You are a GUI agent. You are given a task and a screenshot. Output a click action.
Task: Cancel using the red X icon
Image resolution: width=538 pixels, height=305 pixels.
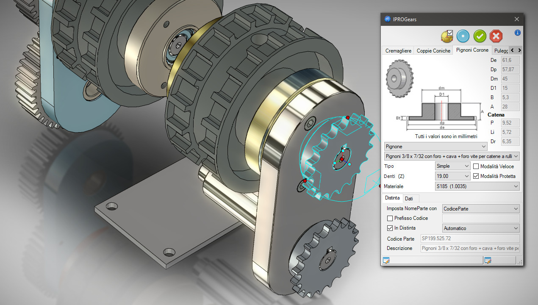click(x=496, y=36)
